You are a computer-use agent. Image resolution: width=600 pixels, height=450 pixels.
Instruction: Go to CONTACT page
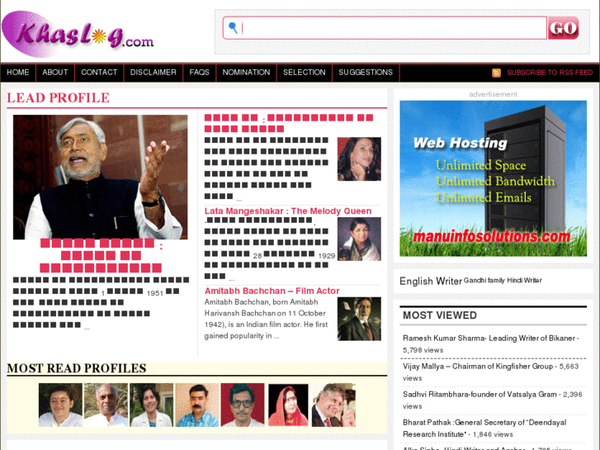(99, 73)
